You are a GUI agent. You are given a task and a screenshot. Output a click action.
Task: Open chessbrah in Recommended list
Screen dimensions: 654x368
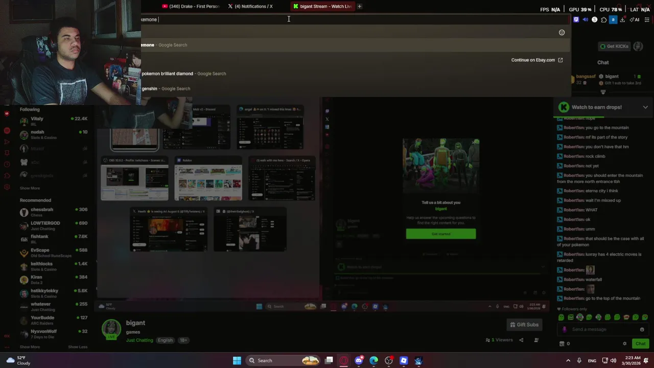[54, 212]
